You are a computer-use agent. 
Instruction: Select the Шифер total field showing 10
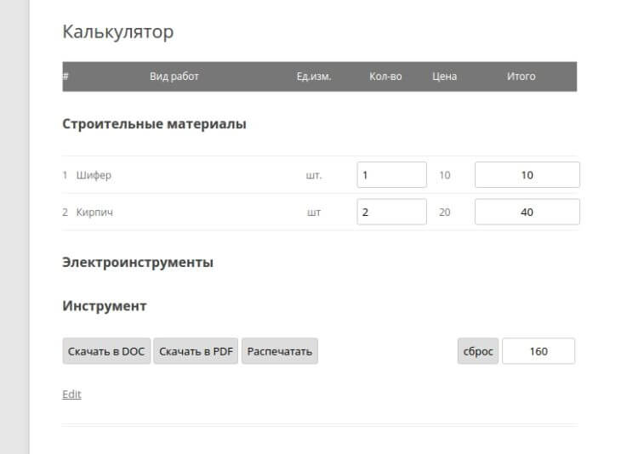click(x=527, y=175)
